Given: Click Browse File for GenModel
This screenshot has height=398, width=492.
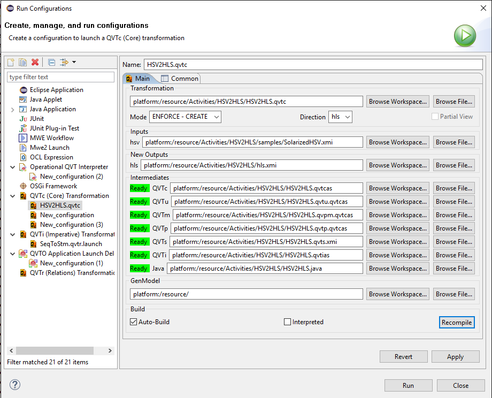Looking at the screenshot, I should coord(453,294).
